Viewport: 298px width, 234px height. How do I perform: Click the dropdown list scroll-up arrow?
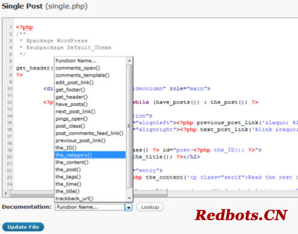coord(129,61)
